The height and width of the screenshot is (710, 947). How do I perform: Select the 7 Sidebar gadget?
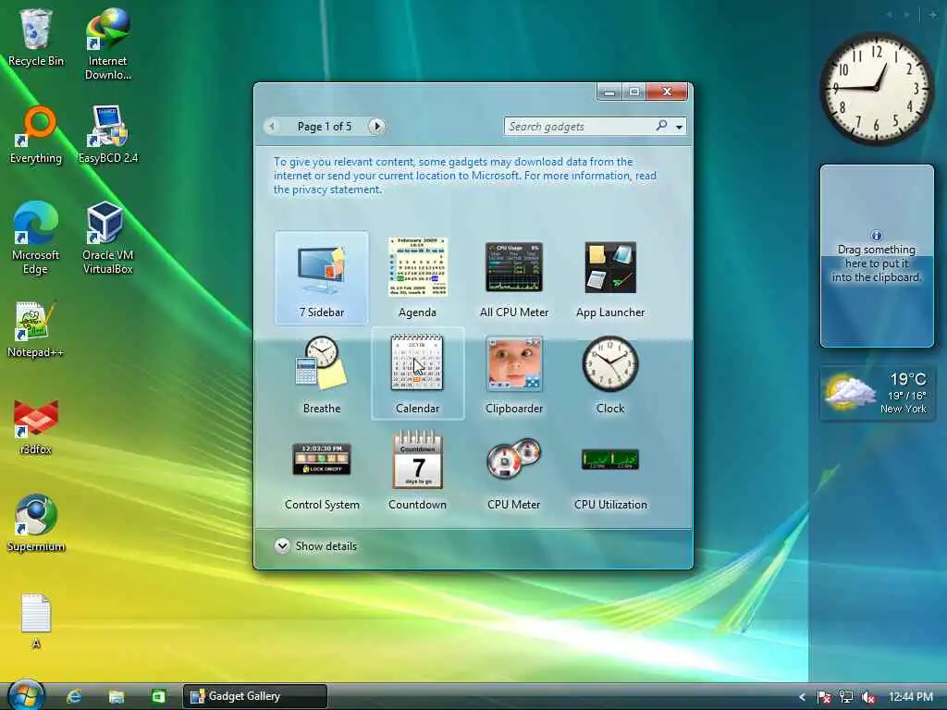pos(321,277)
